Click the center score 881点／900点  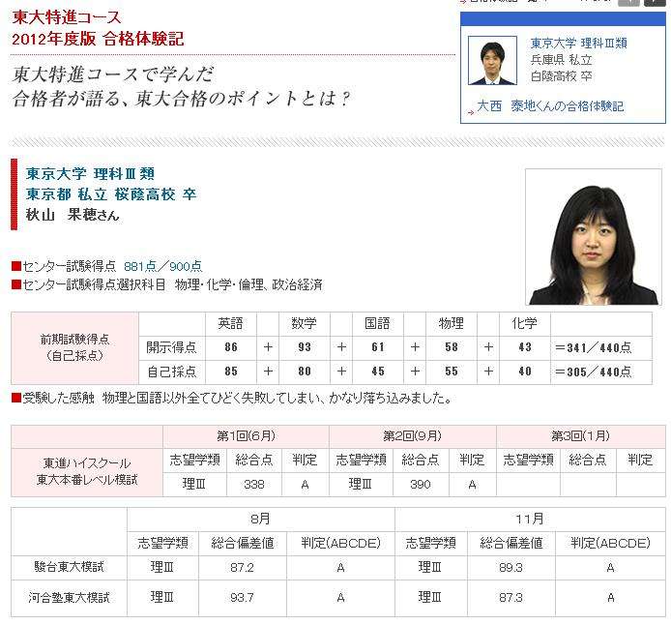point(163,266)
